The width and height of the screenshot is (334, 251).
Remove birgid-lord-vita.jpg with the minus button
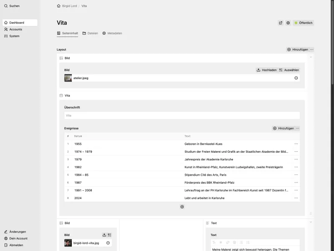[x=108, y=243]
